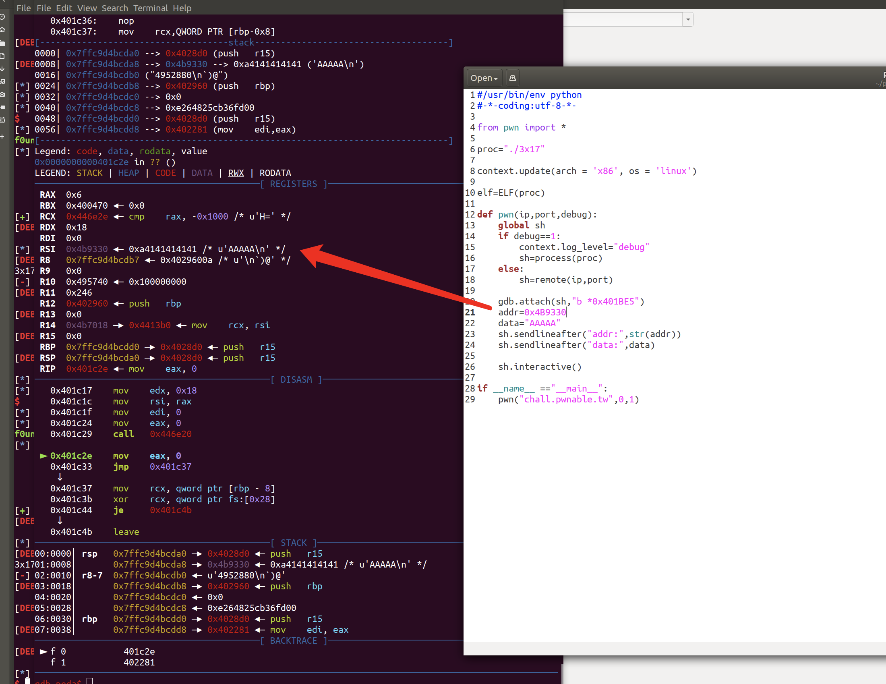This screenshot has height=684, width=886.
Task: Click the Terminal menu item
Action: (150, 7)
